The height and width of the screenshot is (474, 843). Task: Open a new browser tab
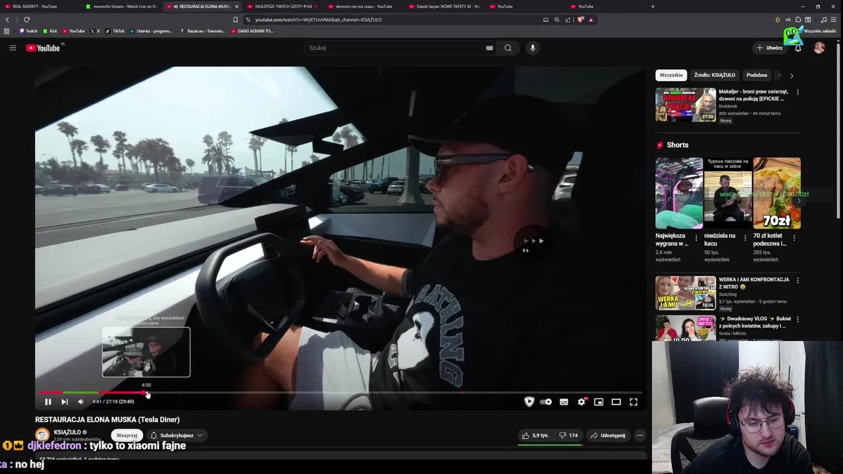(653, 7)
